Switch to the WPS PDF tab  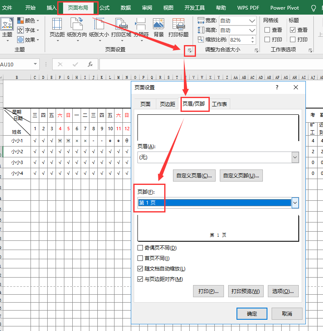pyautogui.click(x=248, y=8)
